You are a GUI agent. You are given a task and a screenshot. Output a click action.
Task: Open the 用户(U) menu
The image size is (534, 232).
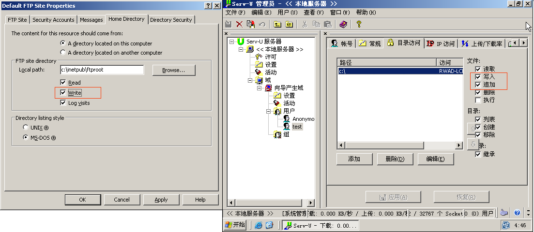[x=288, y=13]
